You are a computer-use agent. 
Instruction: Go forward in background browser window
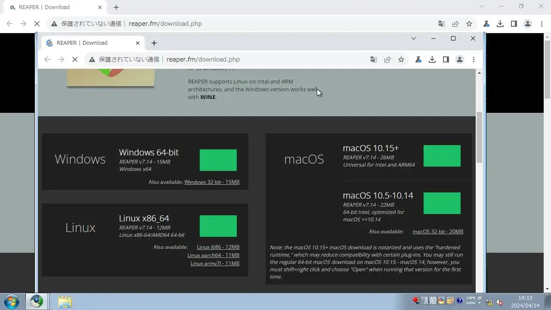tap(23, 24)
